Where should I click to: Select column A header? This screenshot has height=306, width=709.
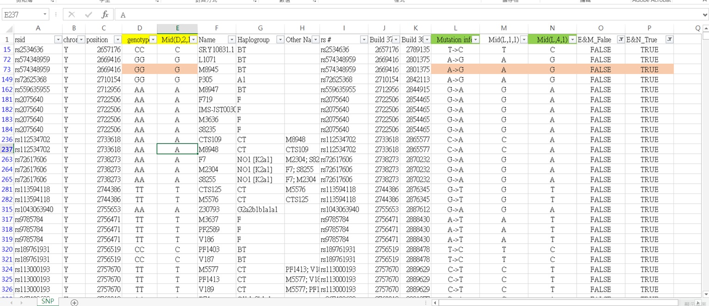click(38, 28)
